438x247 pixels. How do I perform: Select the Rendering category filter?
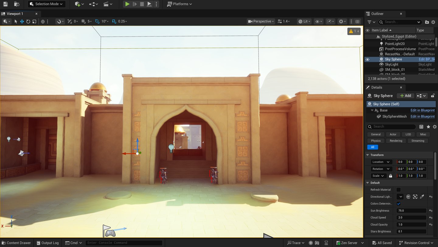click(x=396, y=141)
